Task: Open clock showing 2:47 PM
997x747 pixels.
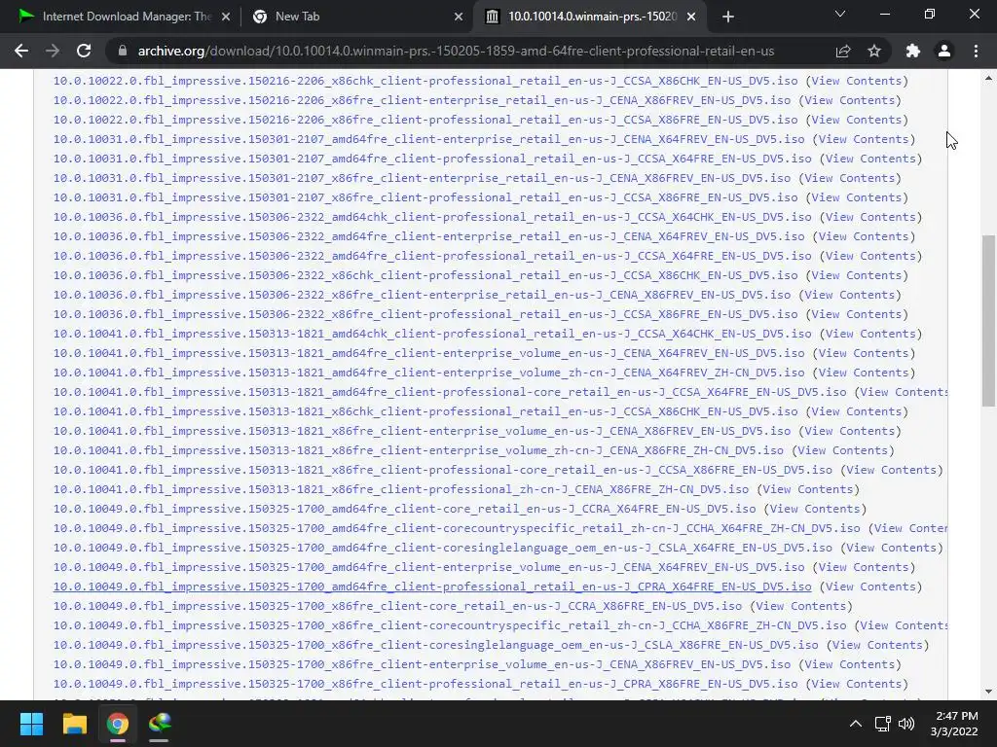Action: click(954, 724)
